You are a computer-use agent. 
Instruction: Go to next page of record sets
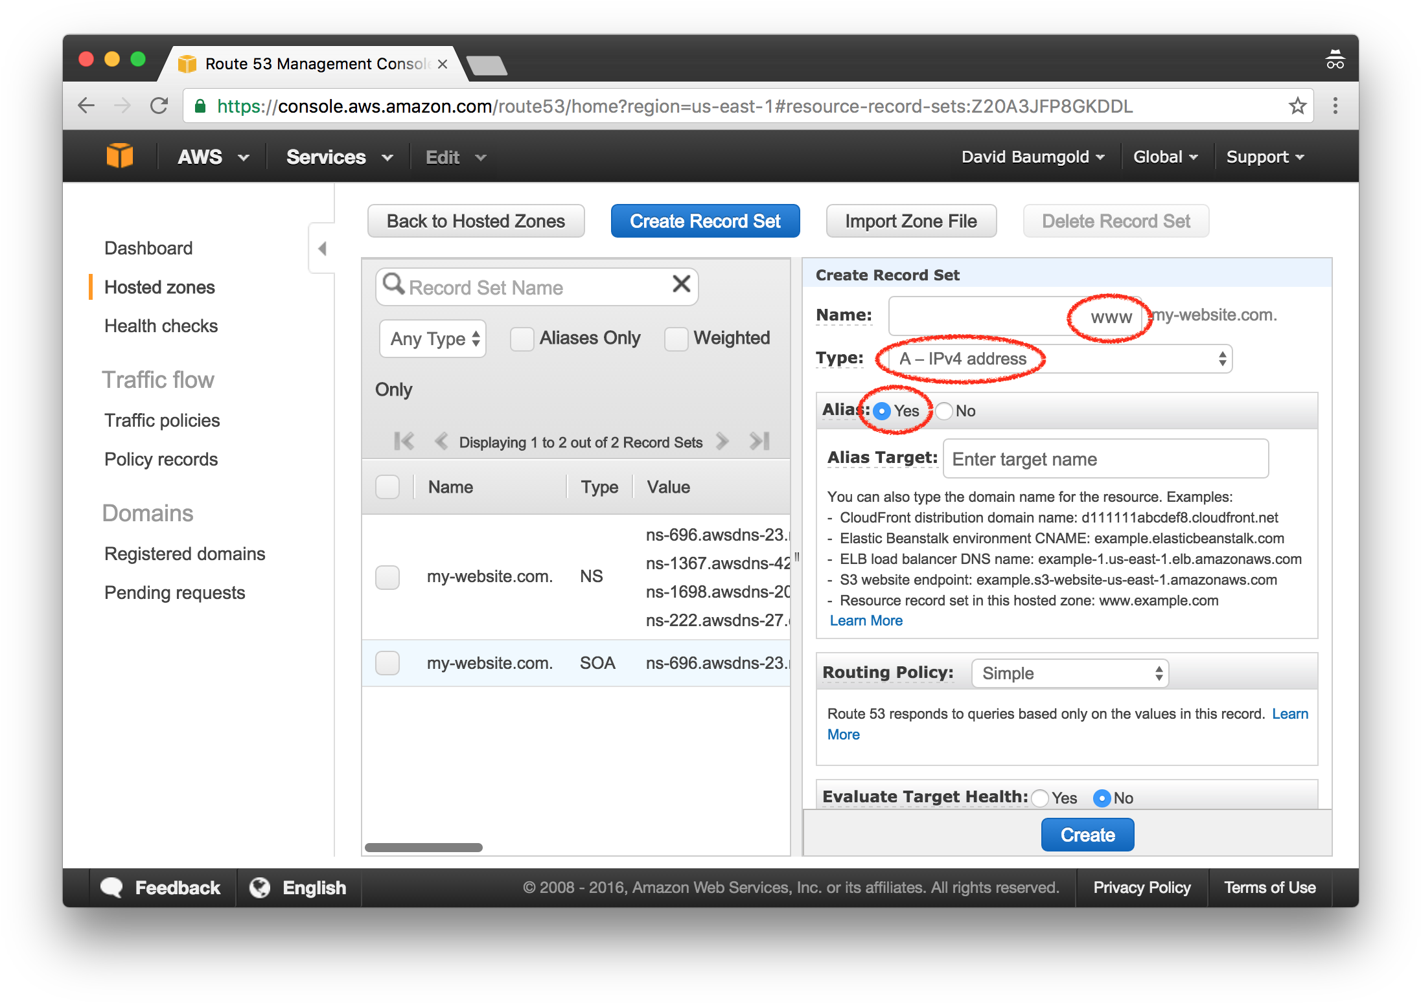(722, 442)
